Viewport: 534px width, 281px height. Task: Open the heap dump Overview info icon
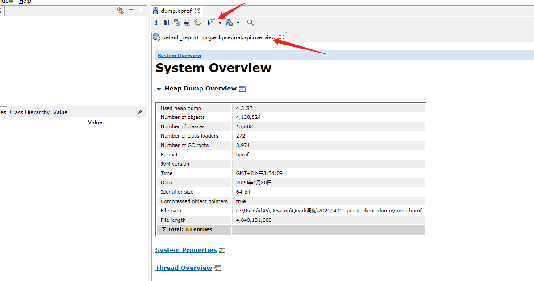coord(156,23)
